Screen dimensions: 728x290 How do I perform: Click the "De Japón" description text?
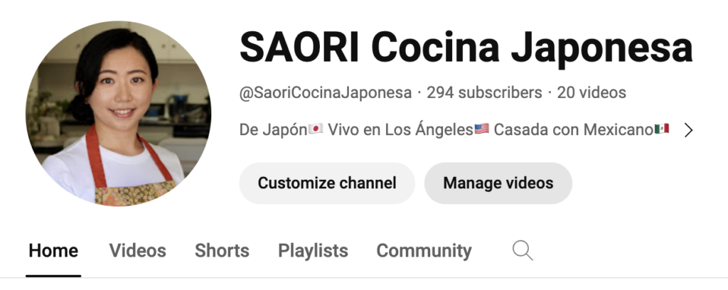pyautogui.click(x=274, y=130)
